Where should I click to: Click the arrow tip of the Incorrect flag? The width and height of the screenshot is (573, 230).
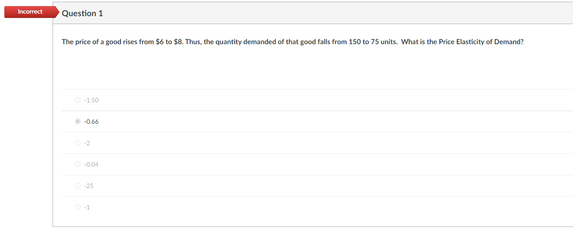click(x=58, y=12)
